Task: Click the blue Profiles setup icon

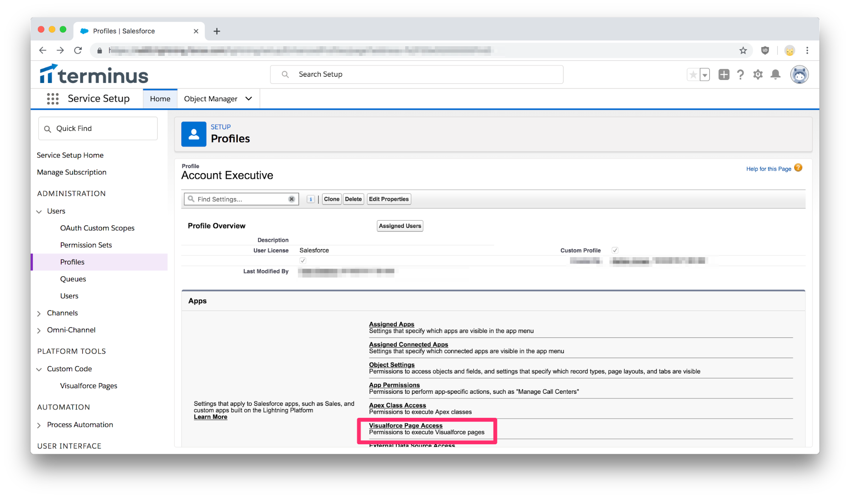Action: tap(194, 134)
